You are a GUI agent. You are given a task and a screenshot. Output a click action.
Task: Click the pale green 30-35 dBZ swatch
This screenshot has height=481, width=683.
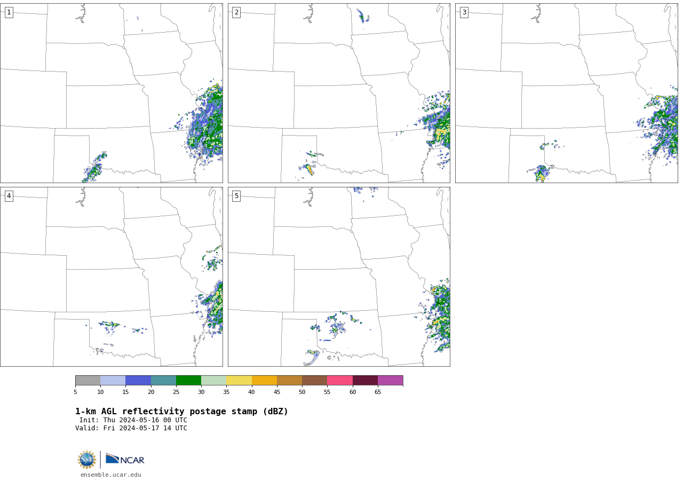(213, 380)
